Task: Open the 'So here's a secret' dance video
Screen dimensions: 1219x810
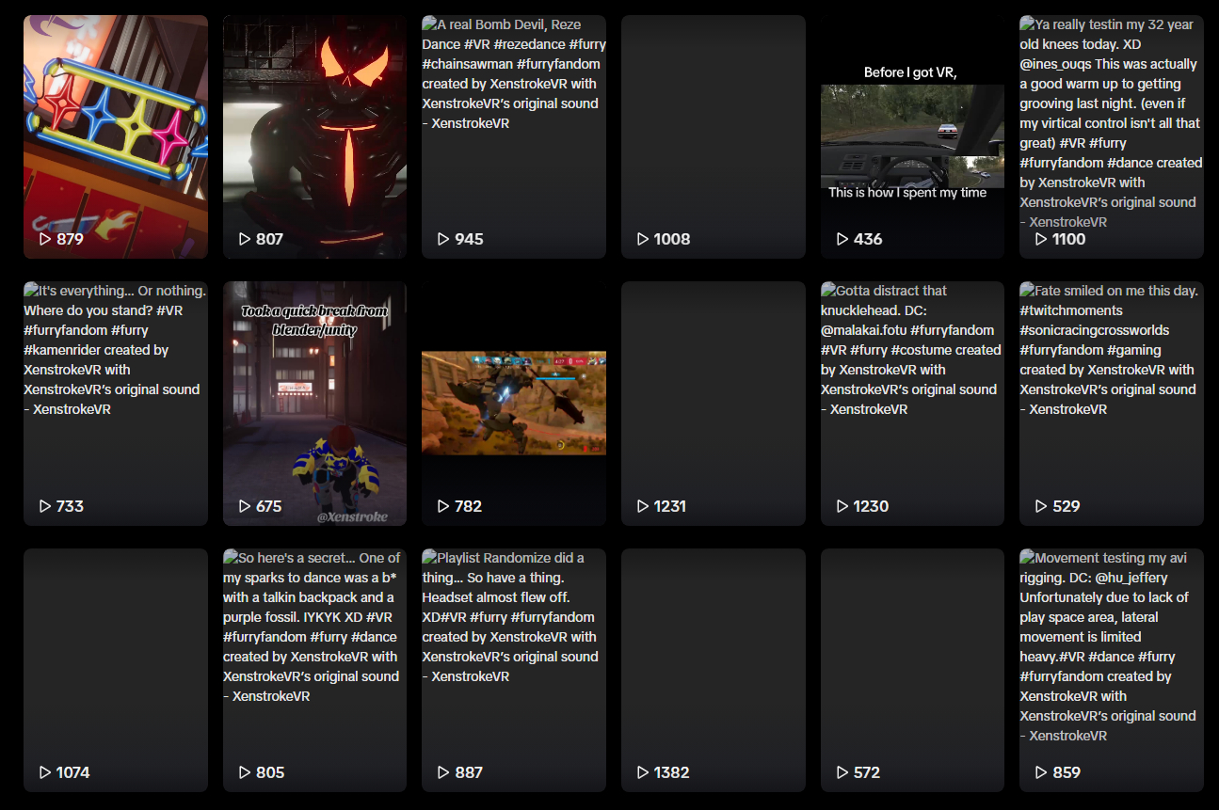Action: click(x=315, y=670)
